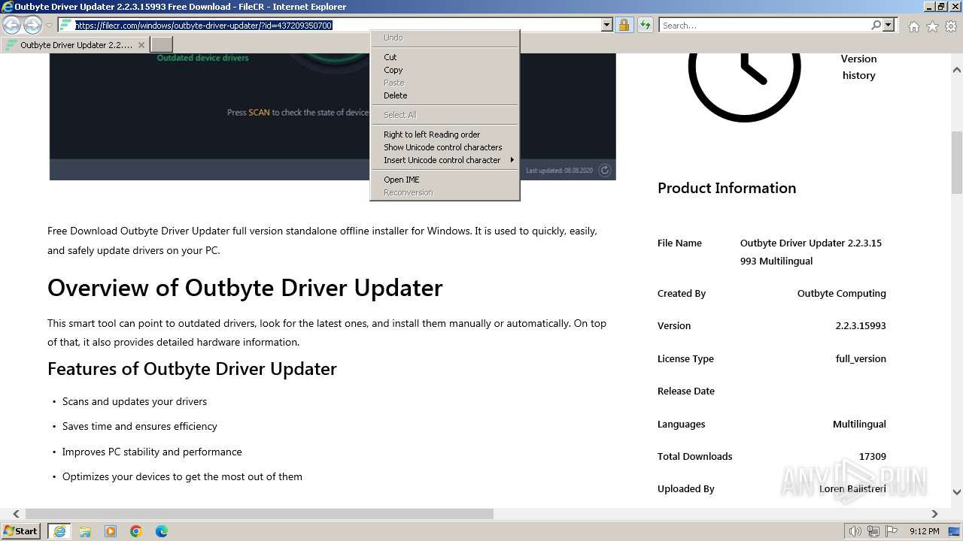Screen dimensions: 963x541
Task: Focus the Search box
Action: (x=764, y=25)
